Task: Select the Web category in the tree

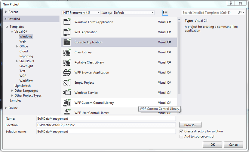Action: (23, 41)
